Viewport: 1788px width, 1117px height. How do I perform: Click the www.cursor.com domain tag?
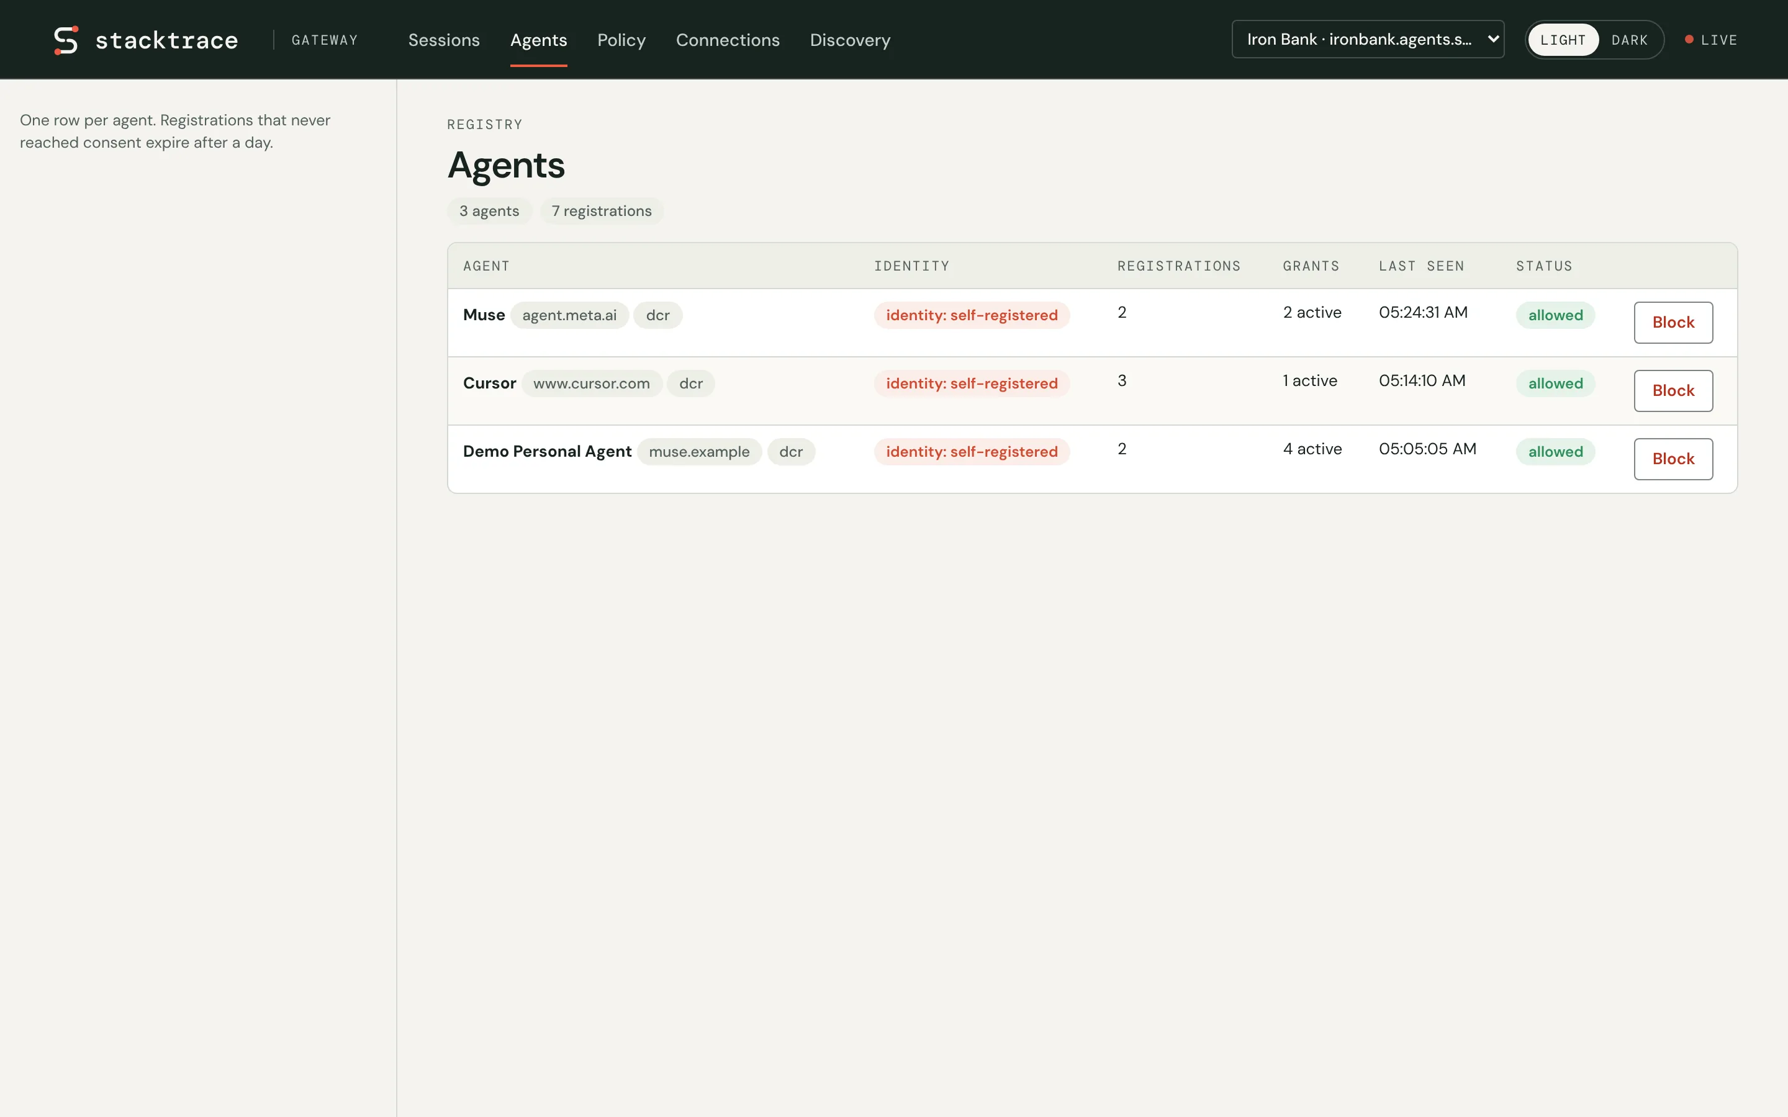pyautogui.click(x=591, y=384)
